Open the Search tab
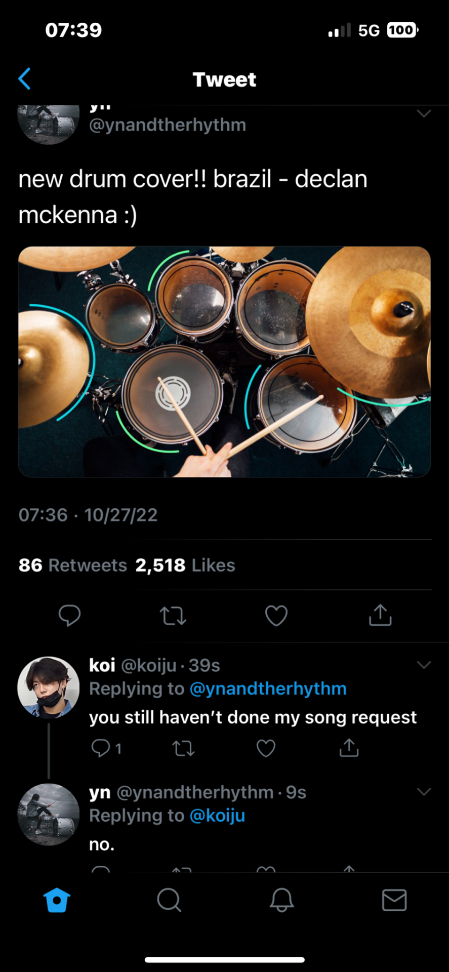This screenshot has height=972, width=449. pyautogui.click(x=169, y=900)
